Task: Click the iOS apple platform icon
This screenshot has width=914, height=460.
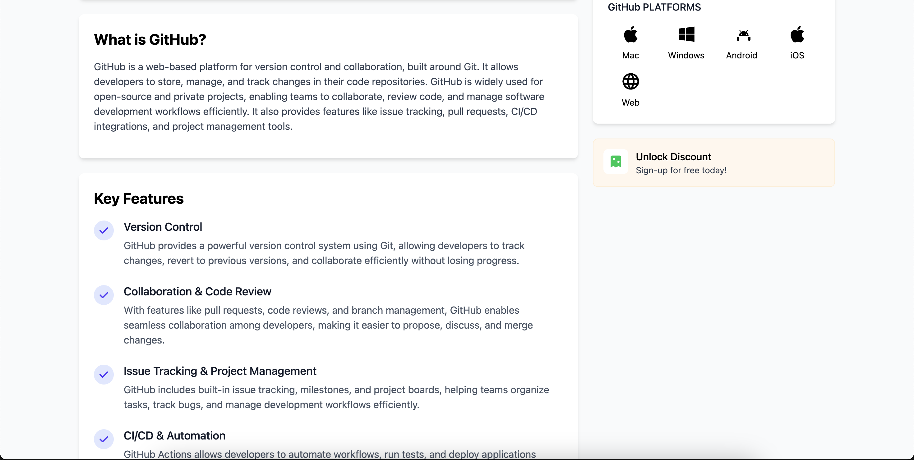Action: coord(797,34)
